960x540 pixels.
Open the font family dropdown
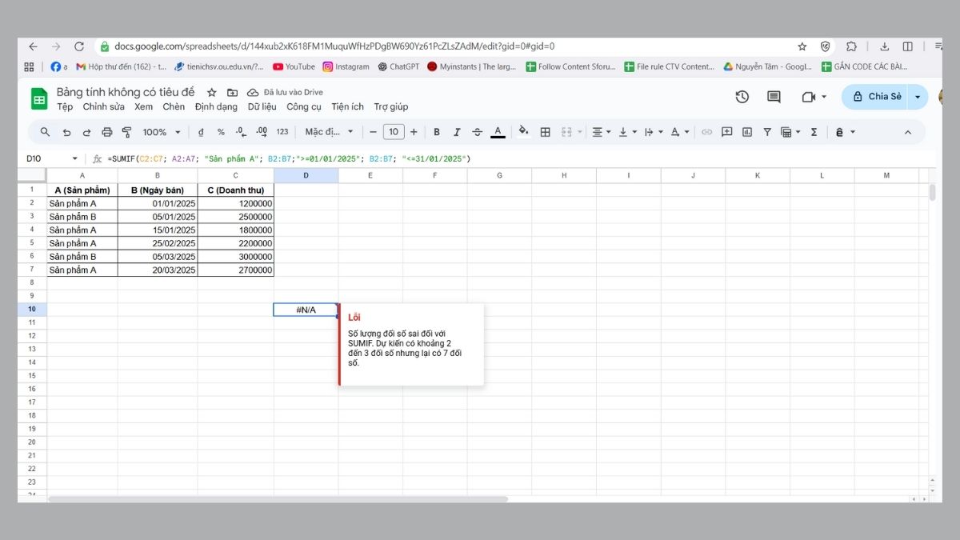pyautogui.click(x=329, y=132)
